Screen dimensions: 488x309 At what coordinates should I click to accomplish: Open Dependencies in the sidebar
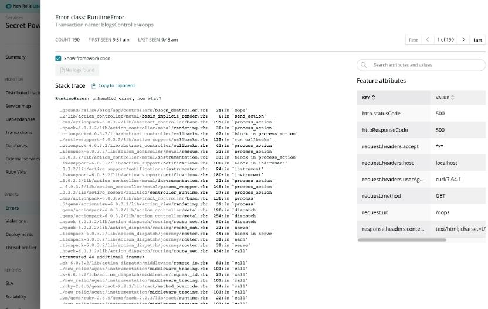coord(20,119)
